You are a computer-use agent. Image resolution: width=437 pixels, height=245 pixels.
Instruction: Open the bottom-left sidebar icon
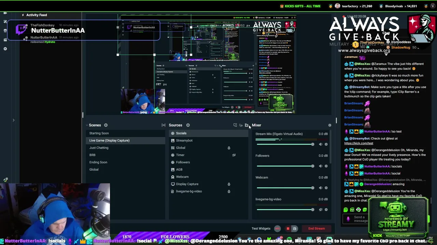tap(5, 180)
